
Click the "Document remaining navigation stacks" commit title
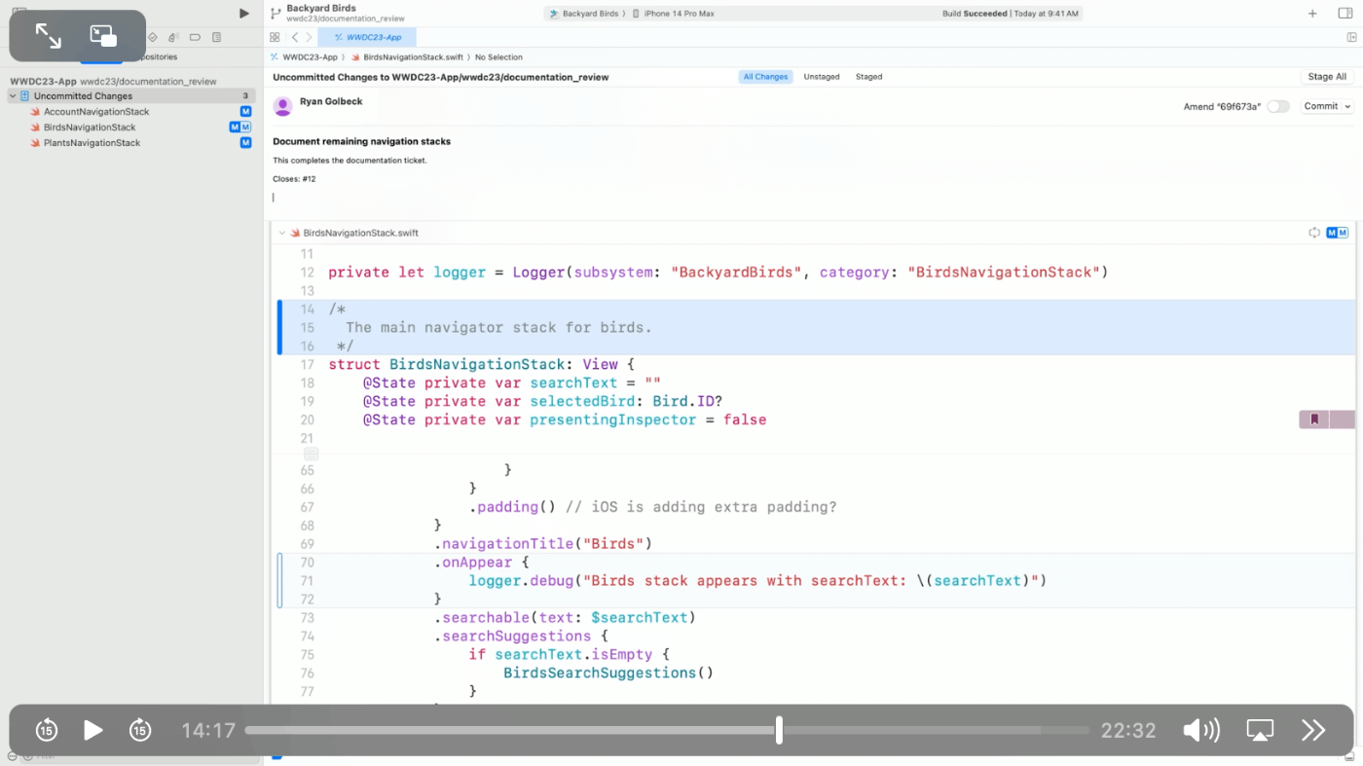(361, 141)
